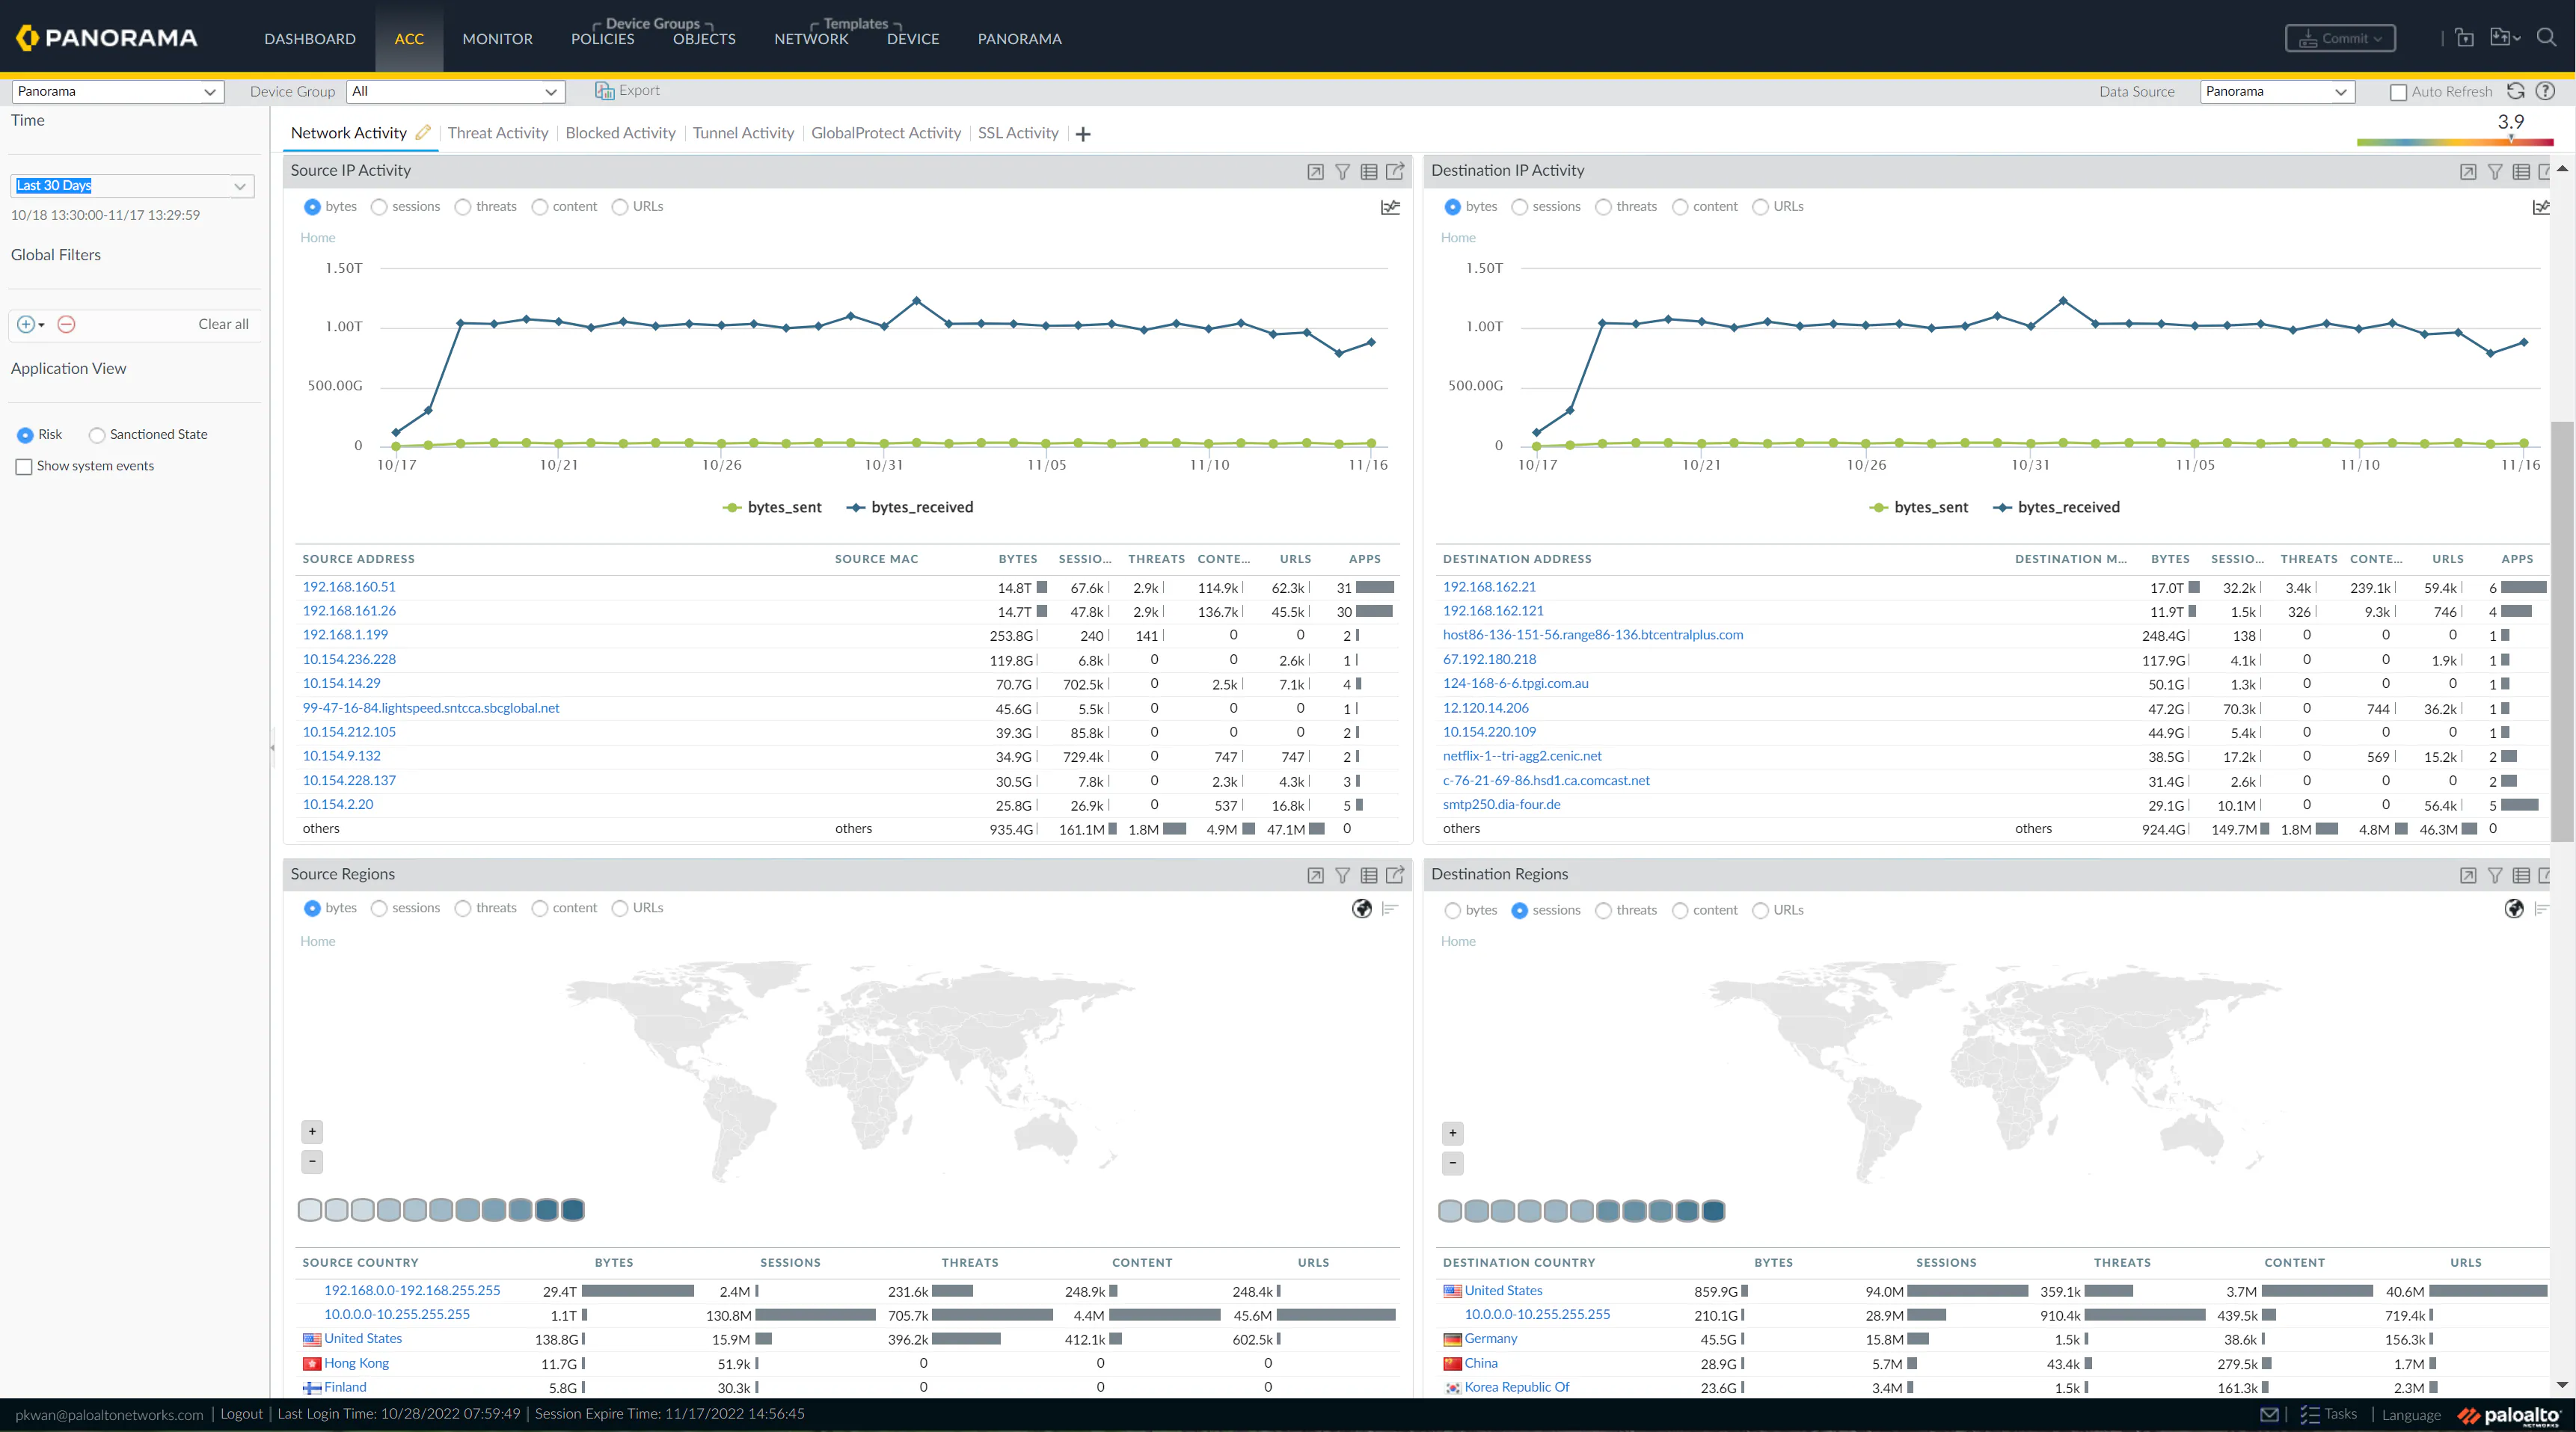Maximize the Source IP Activity widget
This screenshot has width=2576, height=1432.
[1314, 171]
